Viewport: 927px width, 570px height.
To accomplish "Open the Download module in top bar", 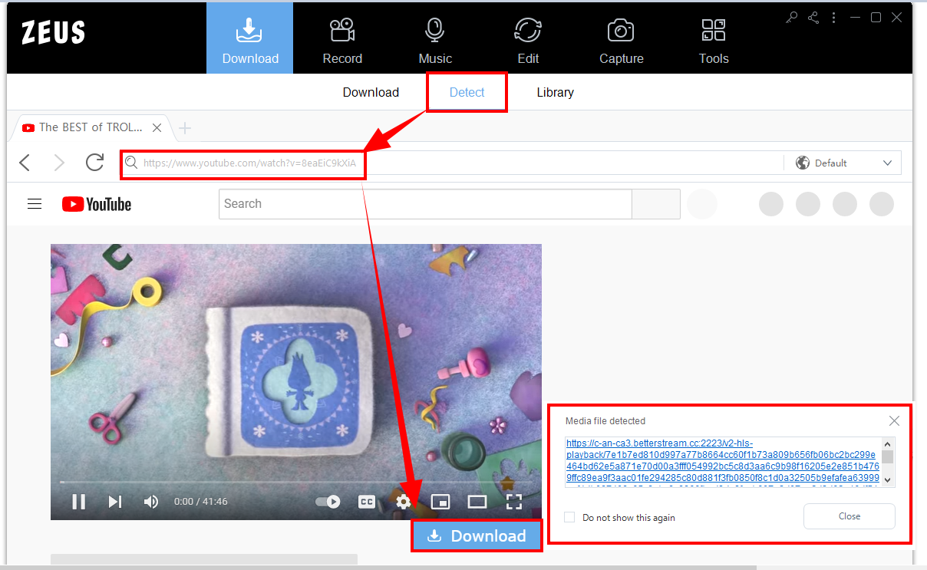I will click(x=250, y=38).
